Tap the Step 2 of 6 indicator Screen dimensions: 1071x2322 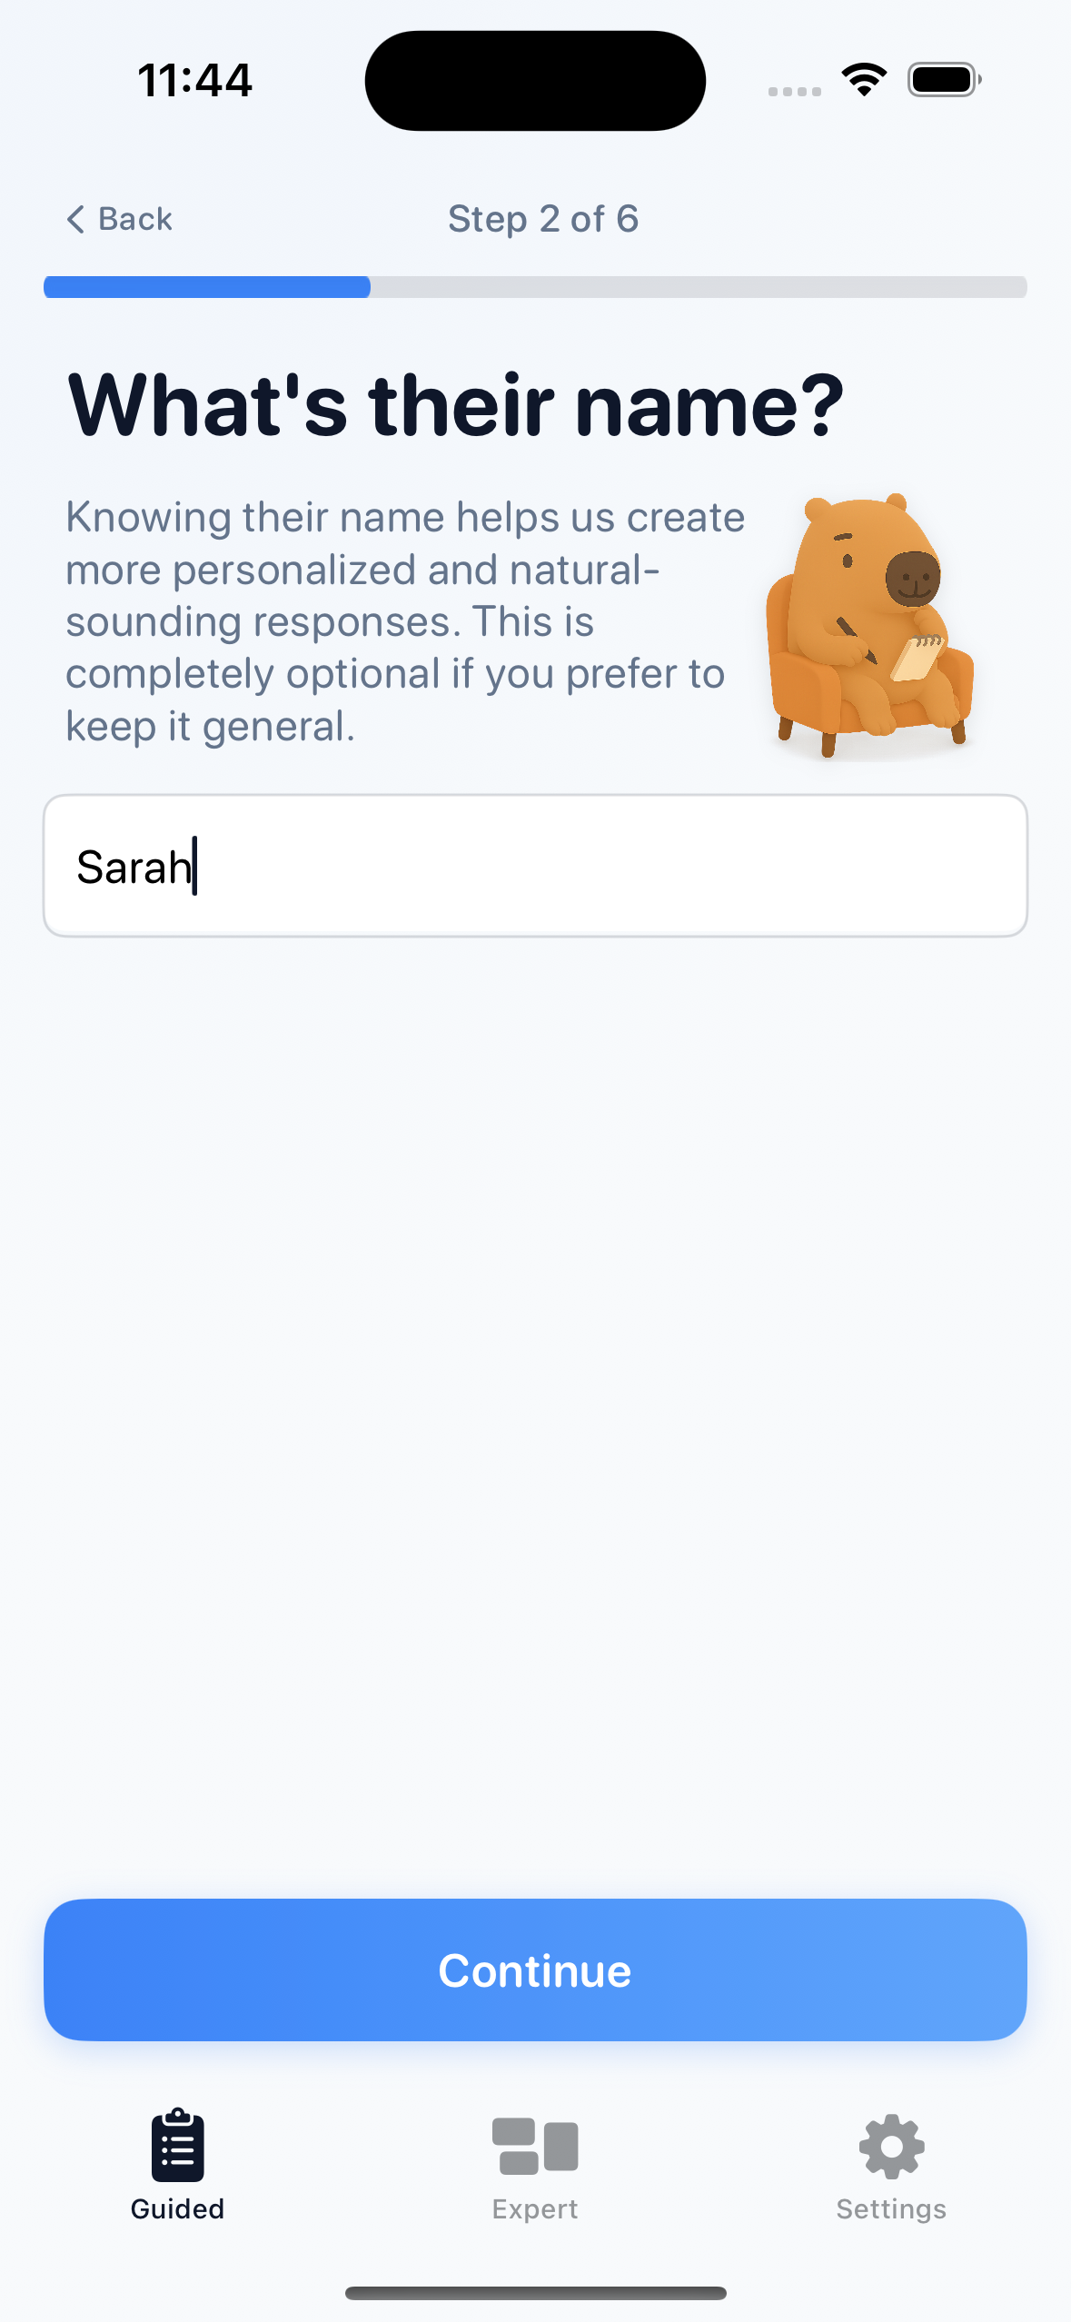pos(543,219)
